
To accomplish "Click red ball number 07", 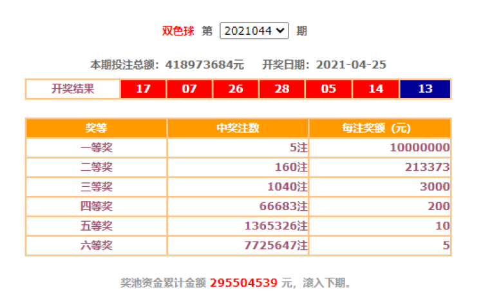I will tap(189, 89).
